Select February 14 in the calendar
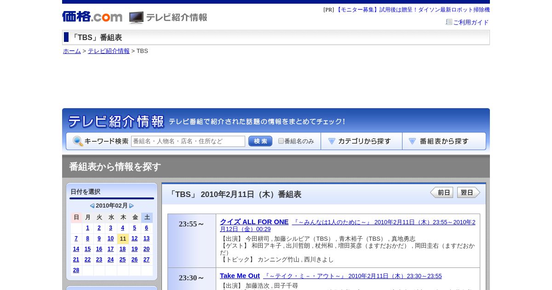This screenshot has width=552, height=290. 76,249
